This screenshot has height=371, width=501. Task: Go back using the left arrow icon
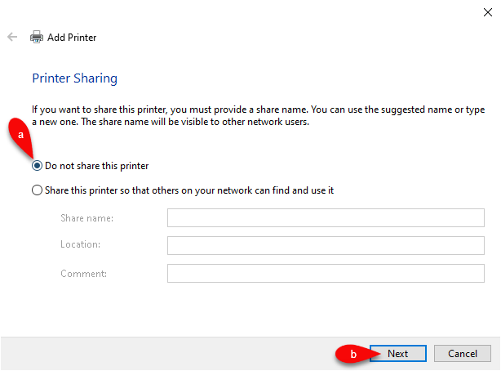(12, 37)
